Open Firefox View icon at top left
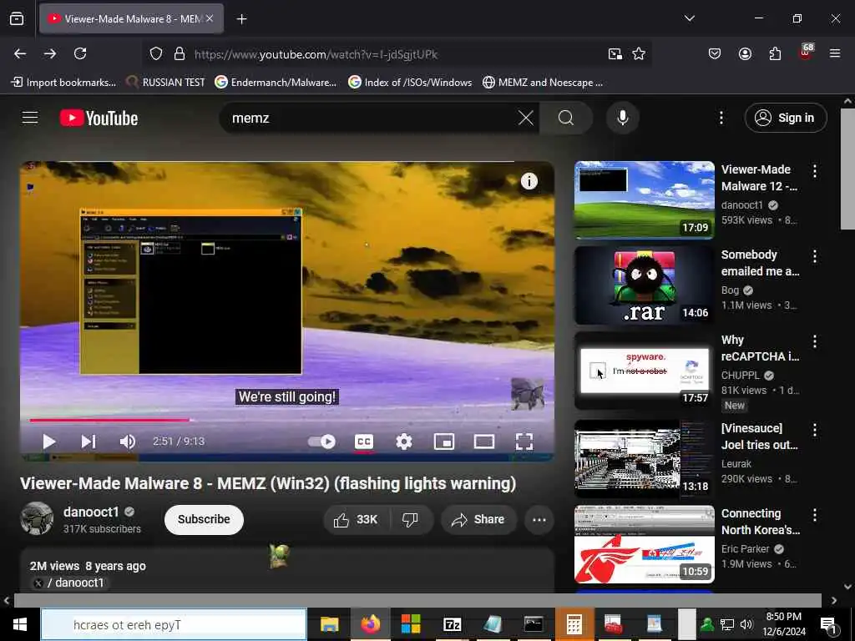The width and height of the screenshot is (855, 641). click(x=17, y=18)
